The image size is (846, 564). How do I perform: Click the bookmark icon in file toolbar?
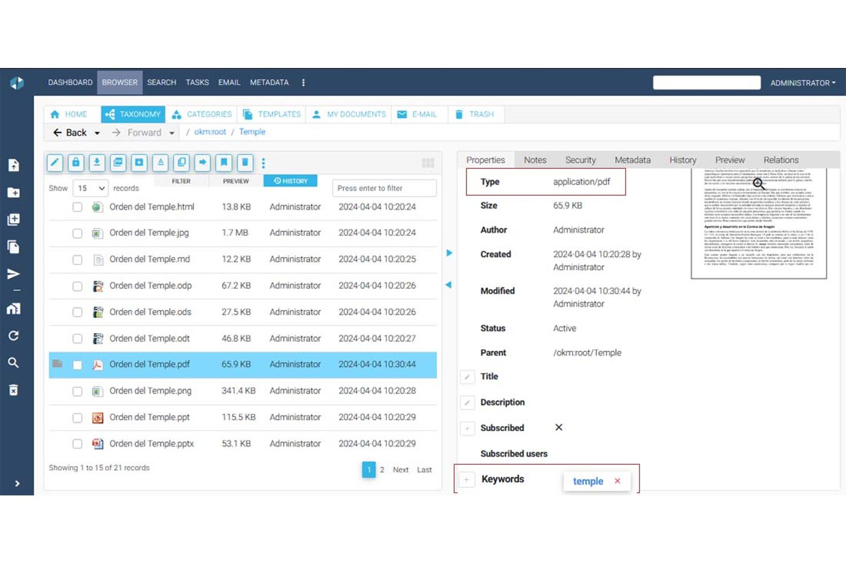pos(224,163)
